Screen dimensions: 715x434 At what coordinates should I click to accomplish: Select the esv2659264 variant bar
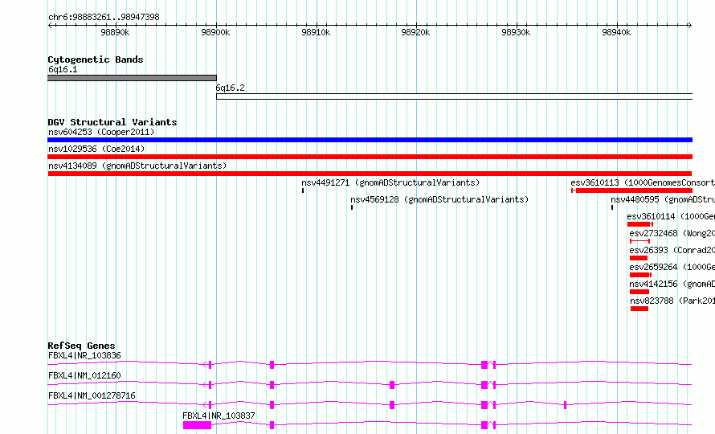(640, 275)
